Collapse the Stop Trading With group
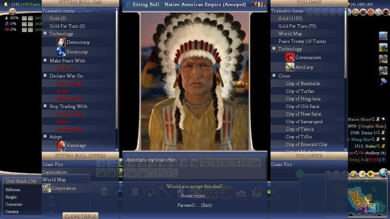Viewport: 390px width, 219px height. (x=45, y=106)
